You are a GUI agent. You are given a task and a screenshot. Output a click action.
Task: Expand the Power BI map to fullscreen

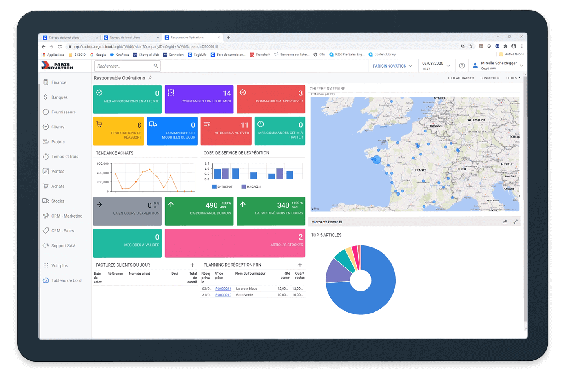(x=515, y=222)
